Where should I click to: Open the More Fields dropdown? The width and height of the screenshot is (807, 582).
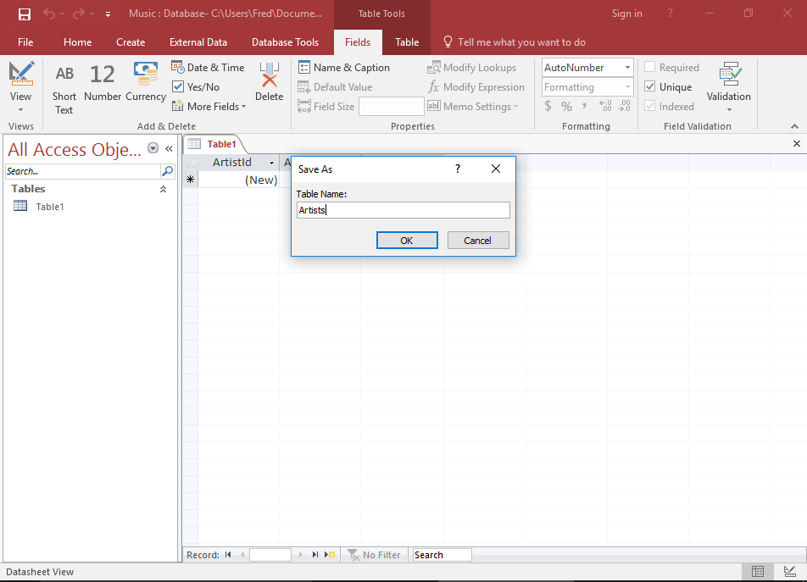(209, 107)
